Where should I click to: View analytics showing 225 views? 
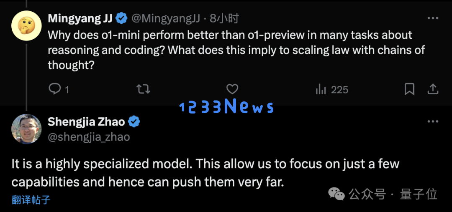pyautogui.click(x=332, y=90)
